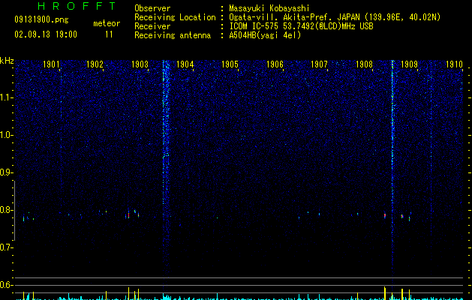Click the HROFFT title text
This screenshot has height=300, width=472.
(77, 6)
